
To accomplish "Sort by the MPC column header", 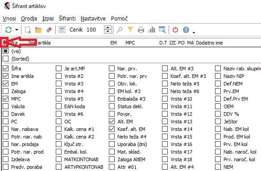I will tap(141, 43).
